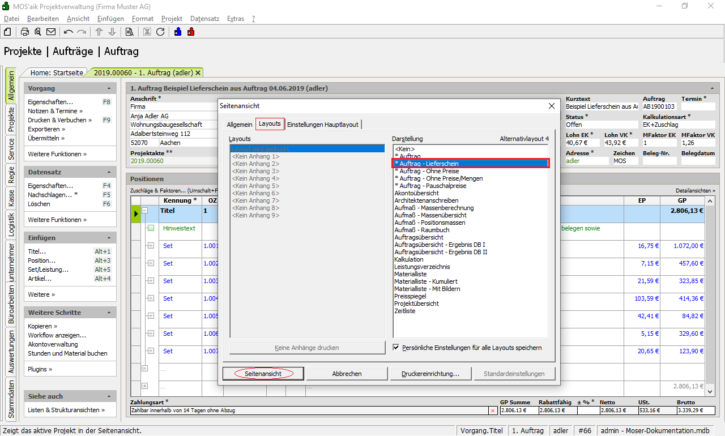Click the printer icon in toolbar
This screenshot has height=436, width=725.
click(25, 32)
